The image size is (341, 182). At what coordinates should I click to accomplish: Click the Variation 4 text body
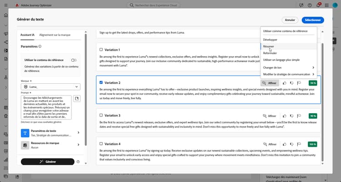click(207, 155)
